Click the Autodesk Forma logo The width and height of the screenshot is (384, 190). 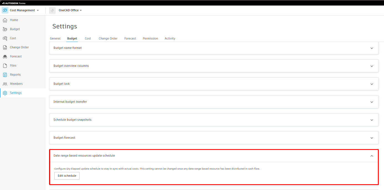[14, 3]
